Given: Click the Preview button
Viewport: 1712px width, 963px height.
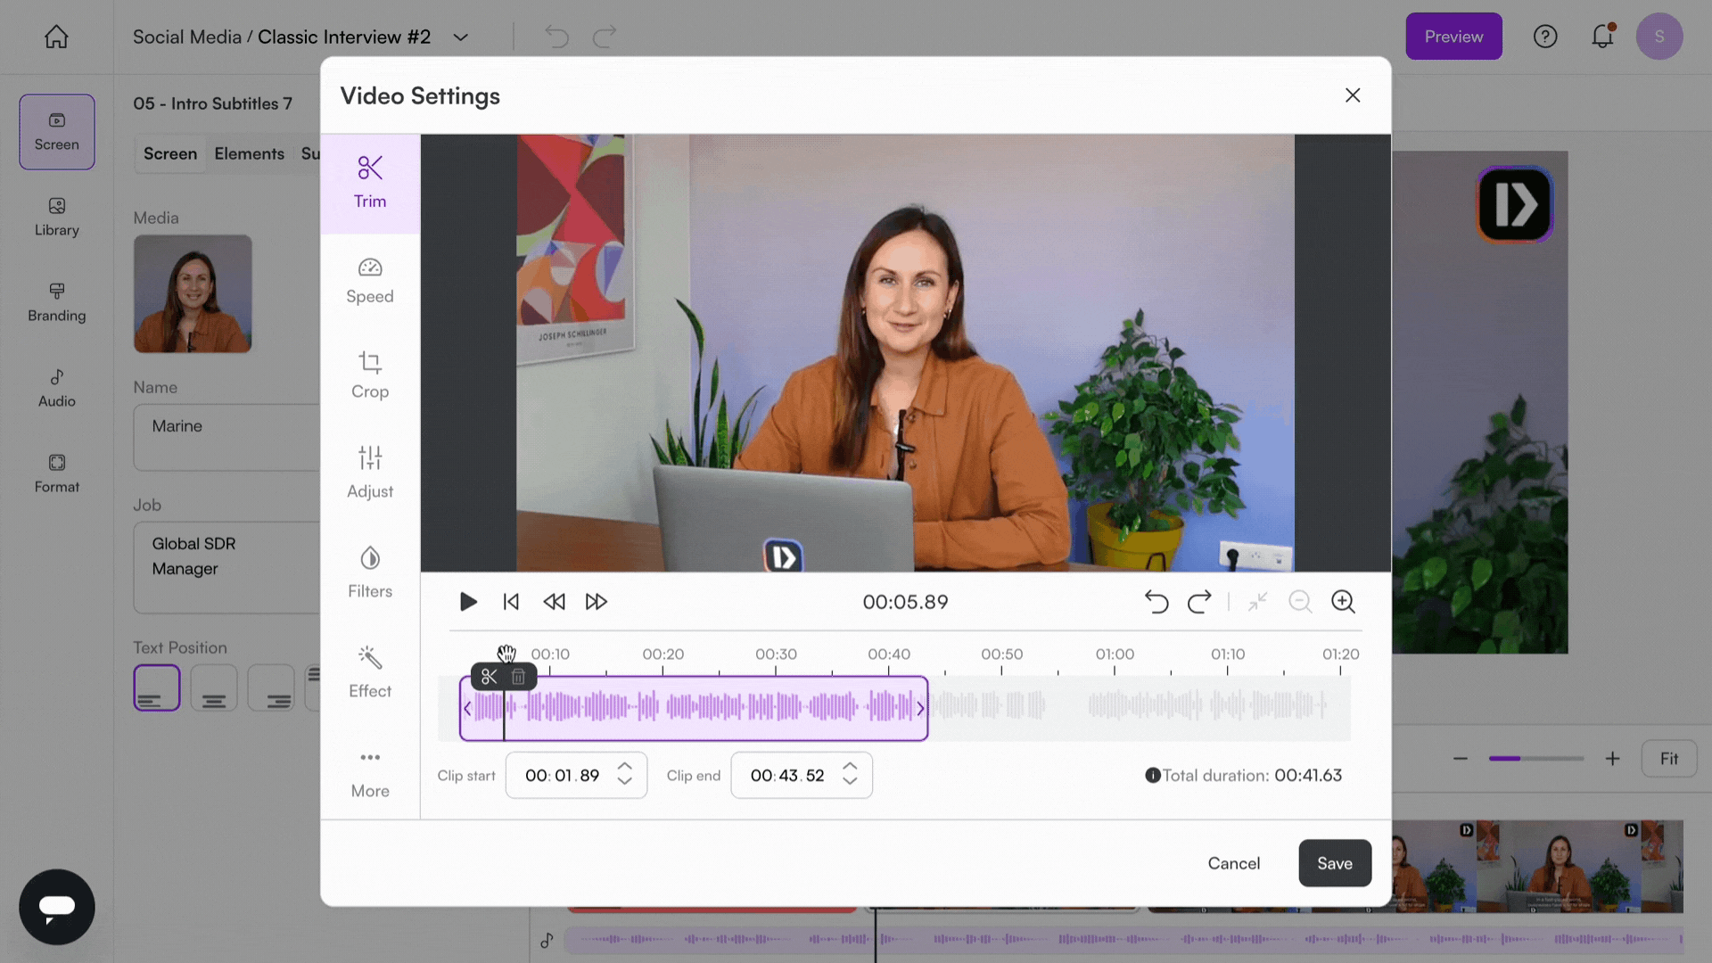Looking at the screenshot, I should pos(1453,37).
